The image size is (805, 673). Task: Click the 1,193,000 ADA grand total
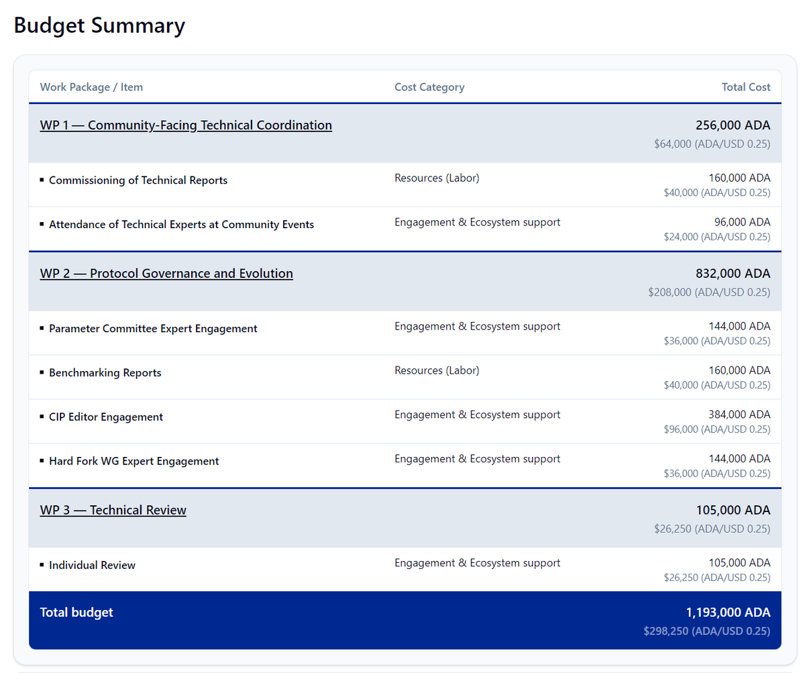[x=728, y=612]
